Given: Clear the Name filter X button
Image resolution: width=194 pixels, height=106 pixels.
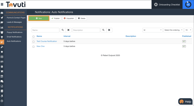Looking at the screenshot, I should point(69,30).
